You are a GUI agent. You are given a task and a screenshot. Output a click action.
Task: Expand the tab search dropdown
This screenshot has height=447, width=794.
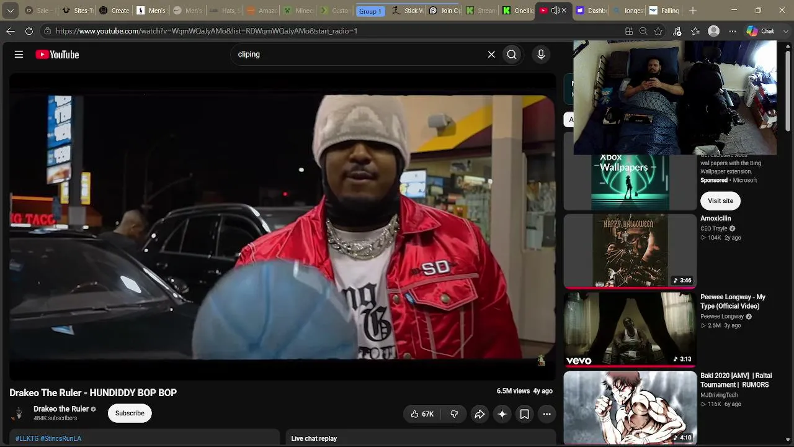(x=11, y=11)
